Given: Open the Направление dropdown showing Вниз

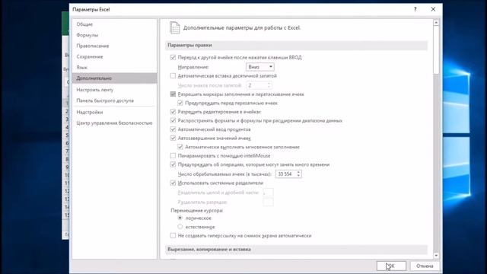Looking at the screenshot, I should click(260, 67).
